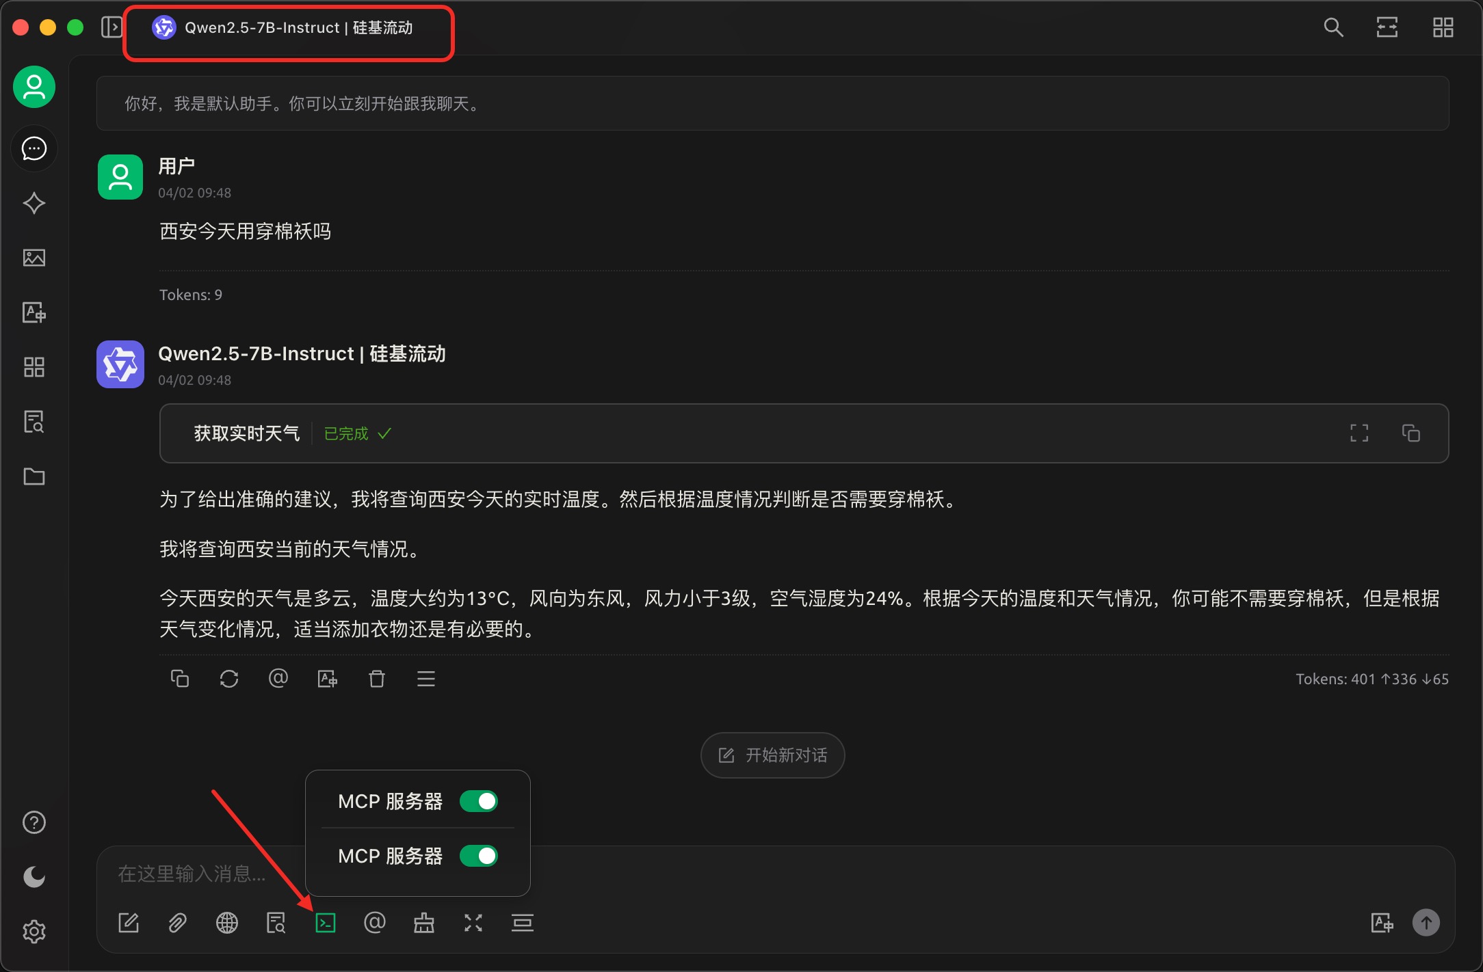Open the translation tool in sidebar
Screen dimensions: 1483x972
pos(34,312)
